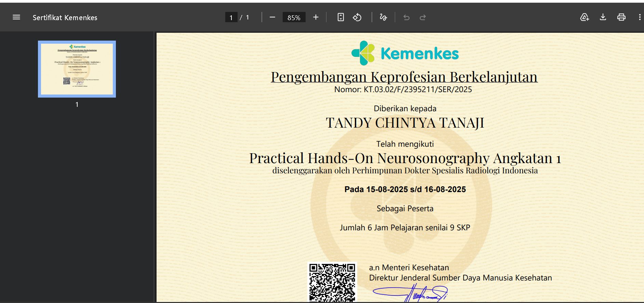Click the Kemenkes logo on the certificate
This screenshot has height=303, width=644.
[x=405, y=53]
